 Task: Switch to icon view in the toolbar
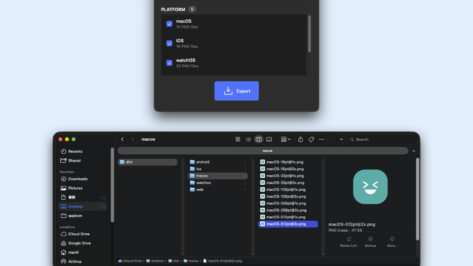pos(238,139)
